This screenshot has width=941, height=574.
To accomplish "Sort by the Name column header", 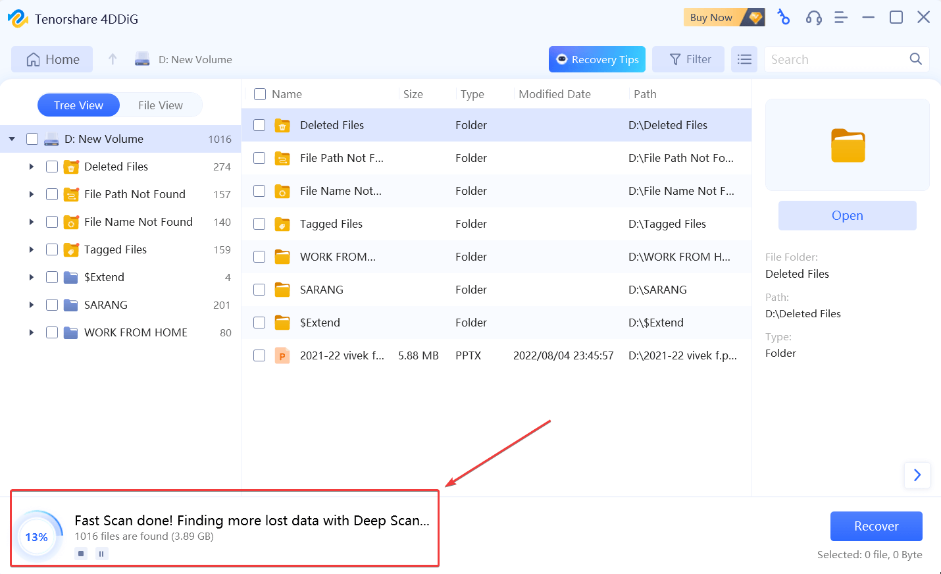I will (287, 94).
